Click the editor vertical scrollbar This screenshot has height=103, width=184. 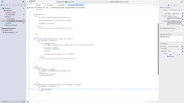158,49
